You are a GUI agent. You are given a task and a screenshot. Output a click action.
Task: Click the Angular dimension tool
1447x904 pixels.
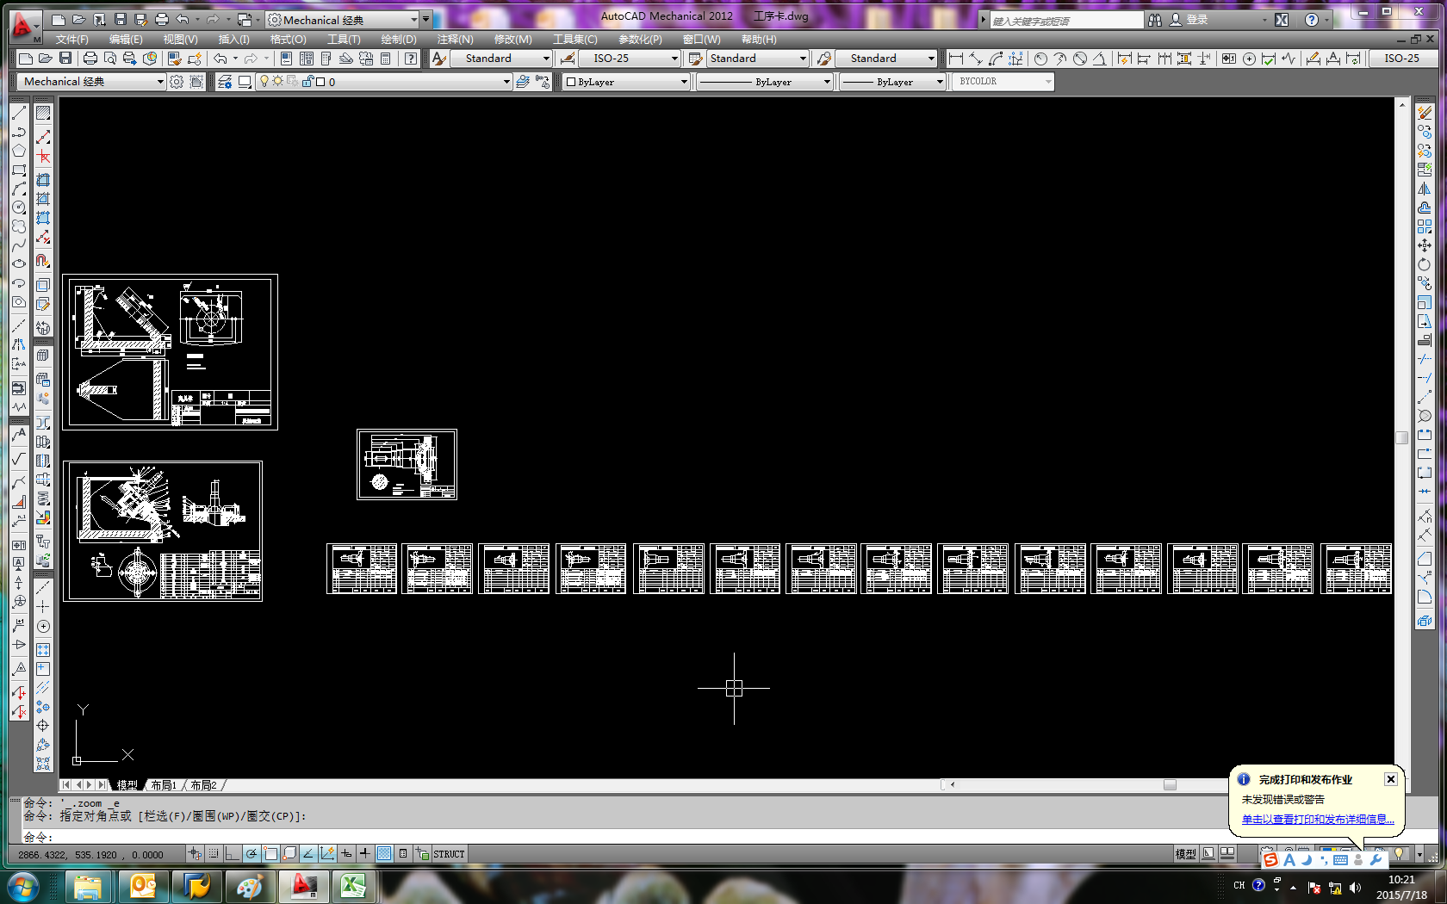click(x=1100, y=59)
